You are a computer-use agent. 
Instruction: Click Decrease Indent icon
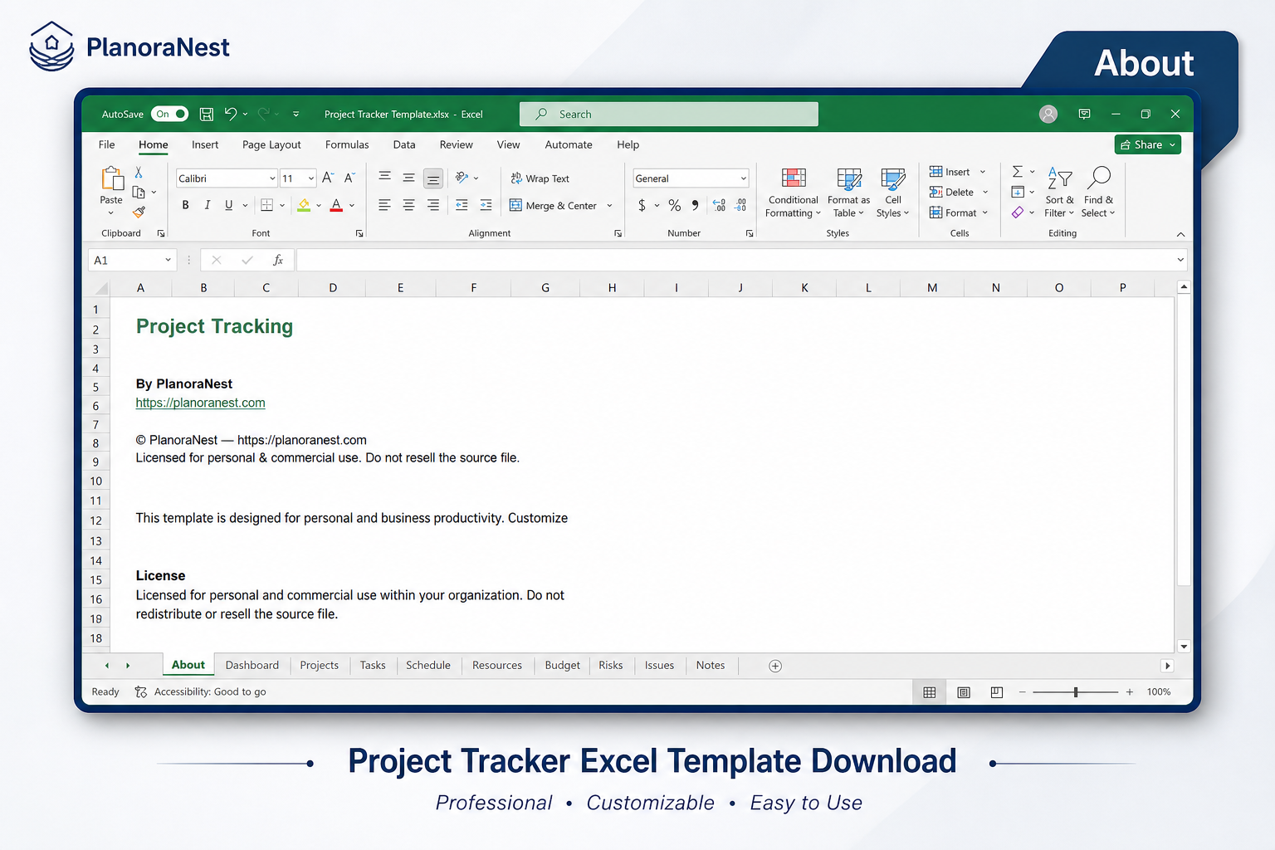click(462, 205)
